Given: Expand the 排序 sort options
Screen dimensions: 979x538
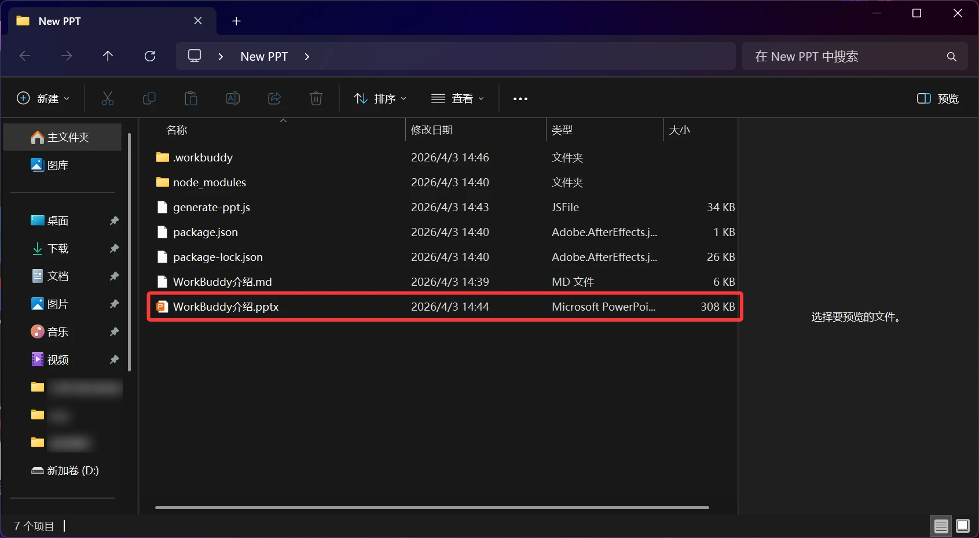Looking at the screenshot, I should [x=380, y=98].
